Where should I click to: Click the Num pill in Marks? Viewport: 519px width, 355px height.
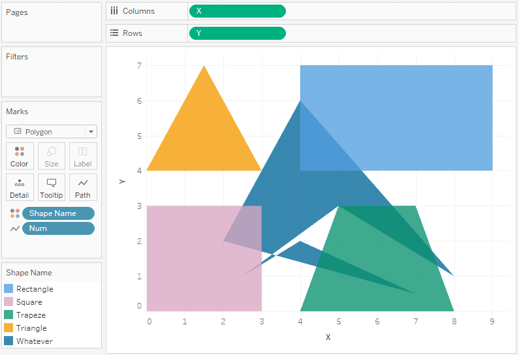click(58, 228)
